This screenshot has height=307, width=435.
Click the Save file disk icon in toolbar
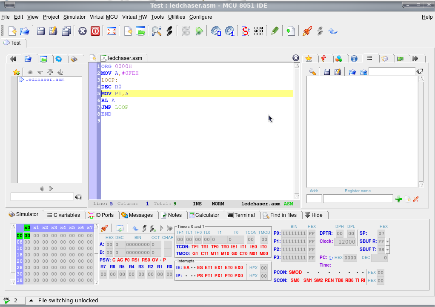pyautogui.click(x=40, y=31)
